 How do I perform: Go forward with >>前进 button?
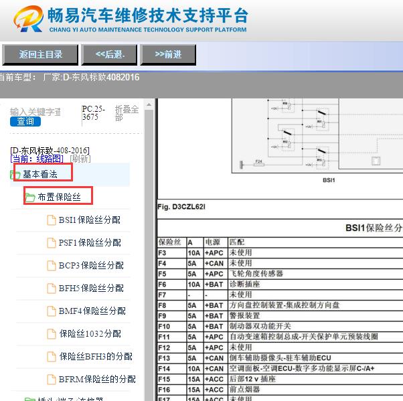coord(168,54)
